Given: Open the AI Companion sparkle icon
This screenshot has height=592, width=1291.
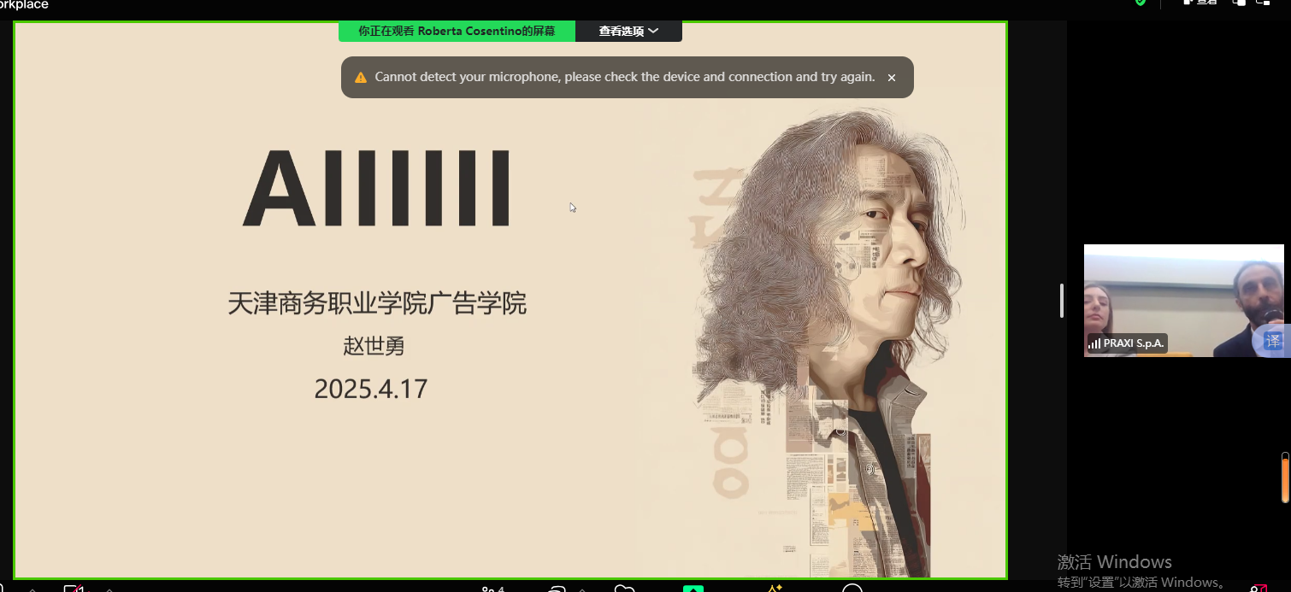Looking at the screenshot, I should click(775, 589).
